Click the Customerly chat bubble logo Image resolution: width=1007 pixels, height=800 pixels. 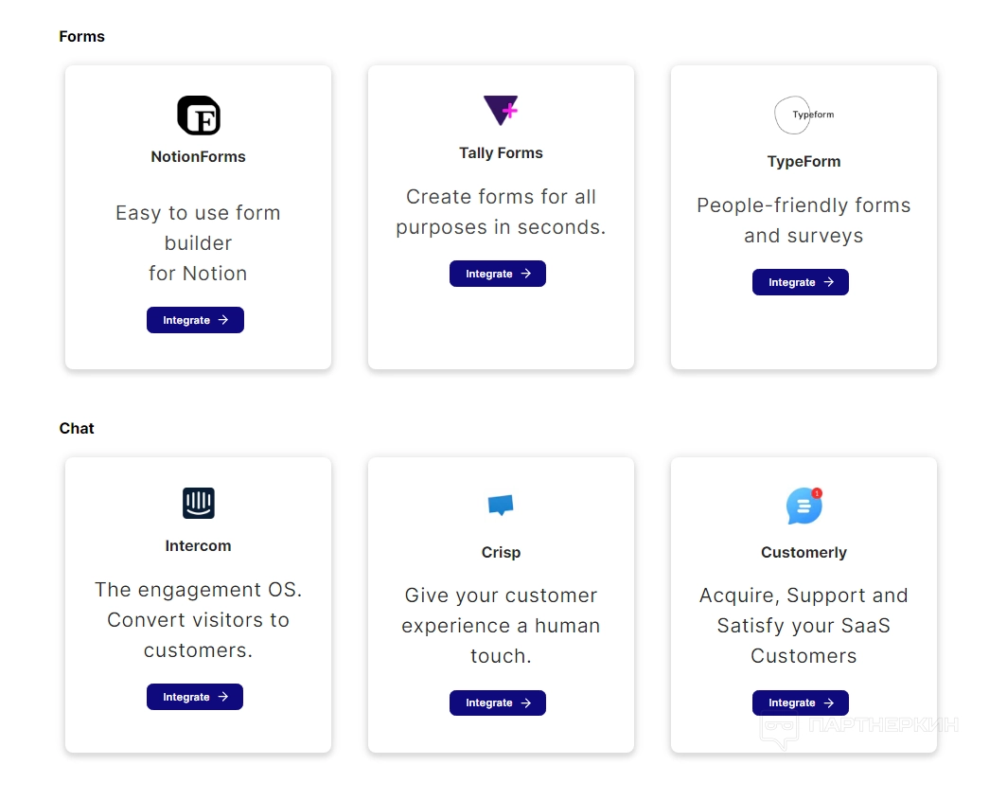(x=804, y=507)
